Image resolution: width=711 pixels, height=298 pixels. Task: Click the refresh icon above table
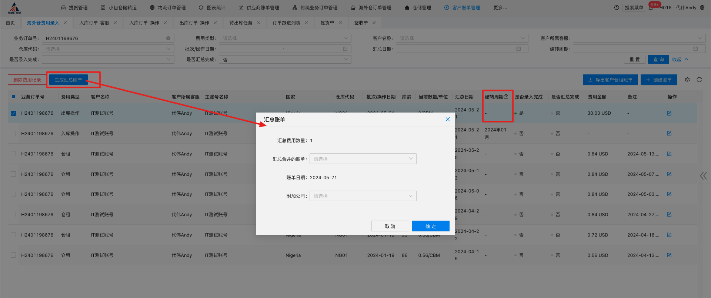(699, 80)
